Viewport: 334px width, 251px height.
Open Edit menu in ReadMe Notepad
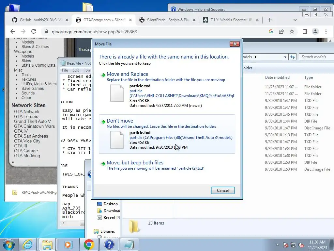pyautogui.click(x=75, y=70)
